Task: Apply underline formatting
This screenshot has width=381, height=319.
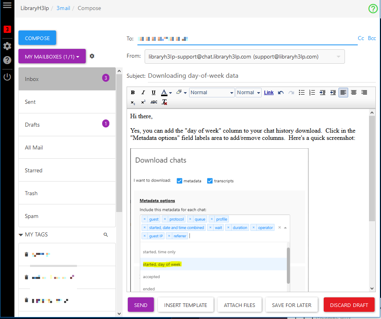Action: point(153,93)
